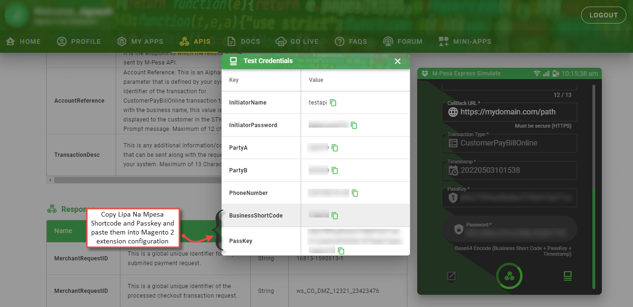The height and width of the screenshot is (307, 633).
Task: Click the Key column header in Test Credentials
Action: click(x=234, y=80)
